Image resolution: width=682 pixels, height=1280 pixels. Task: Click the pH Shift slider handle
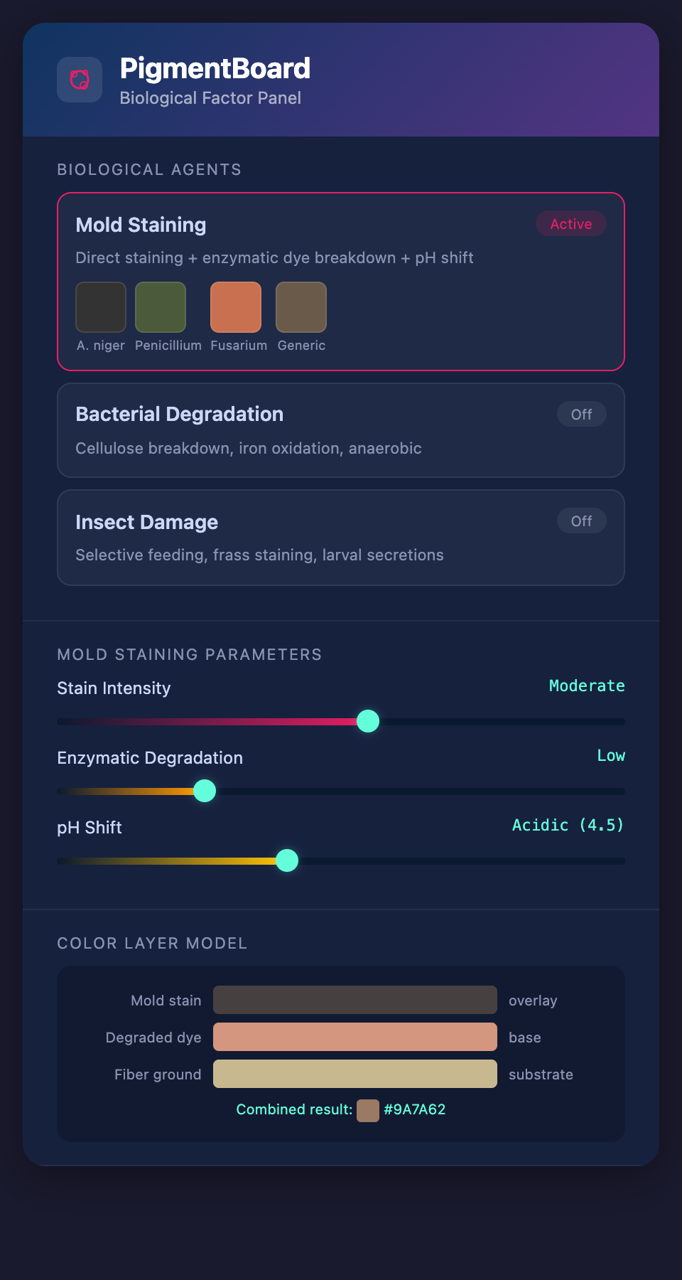click(x=287, y=860)
